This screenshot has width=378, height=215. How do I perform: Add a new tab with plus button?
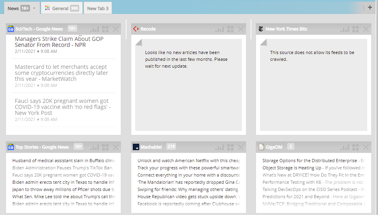[370, 8]
